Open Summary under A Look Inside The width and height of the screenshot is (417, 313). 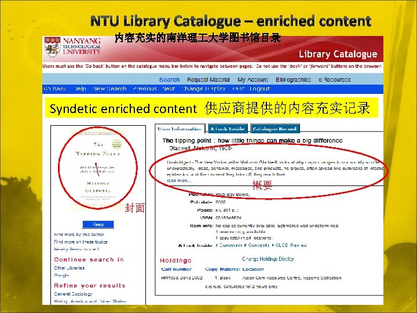point(231,245)
